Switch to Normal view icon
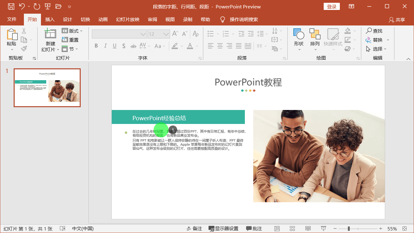The height and width of the screenshot is (233, 414). coord(277,229)
